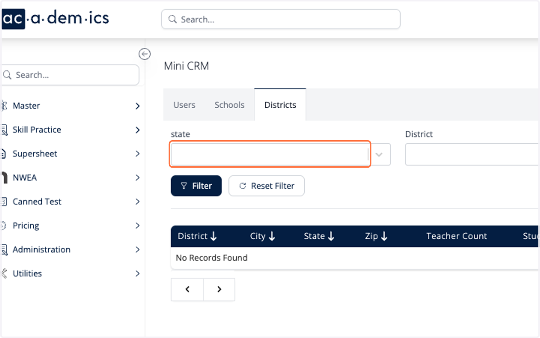Click the NWEA icon
540x338 pixels.
pos(4,178)
